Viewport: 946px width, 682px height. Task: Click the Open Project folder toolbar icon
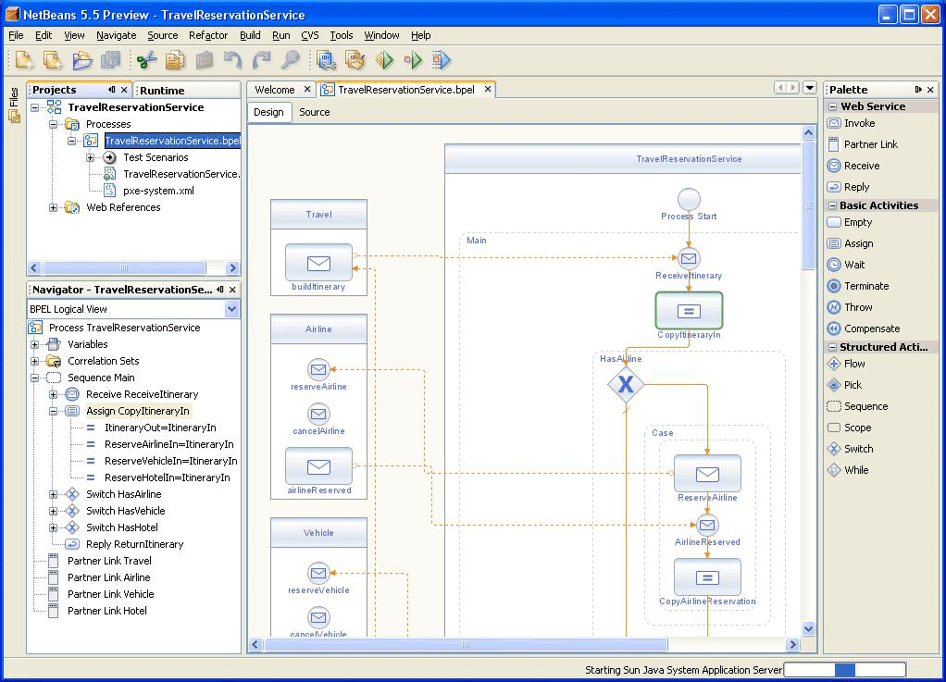click(x=81, y=60)
